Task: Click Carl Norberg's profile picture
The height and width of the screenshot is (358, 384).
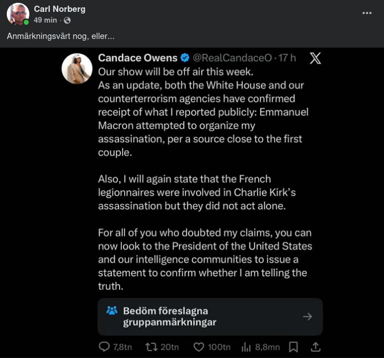Action: point(18,14)
